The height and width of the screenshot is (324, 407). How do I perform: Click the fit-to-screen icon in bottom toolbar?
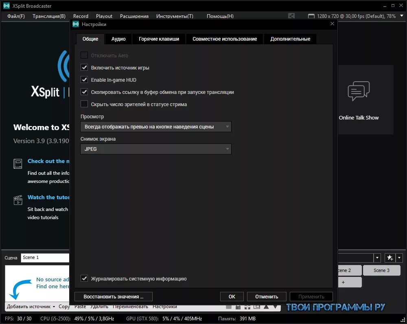[x=247, y=307]
